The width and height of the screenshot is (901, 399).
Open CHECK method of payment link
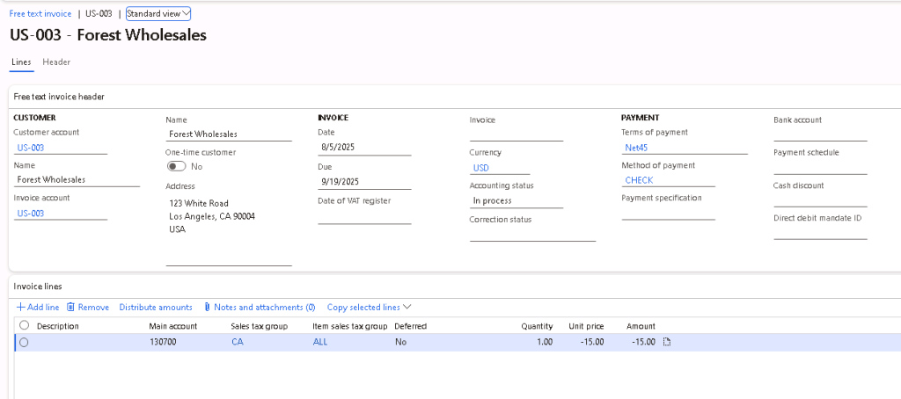point(639,180)
